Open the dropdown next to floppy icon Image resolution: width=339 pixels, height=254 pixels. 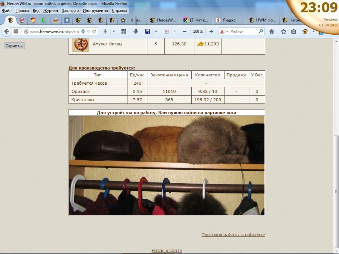[156, 32]
